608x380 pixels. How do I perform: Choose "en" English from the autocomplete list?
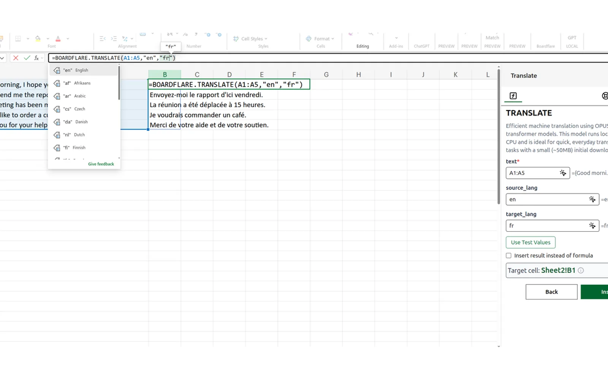point(84,70)
